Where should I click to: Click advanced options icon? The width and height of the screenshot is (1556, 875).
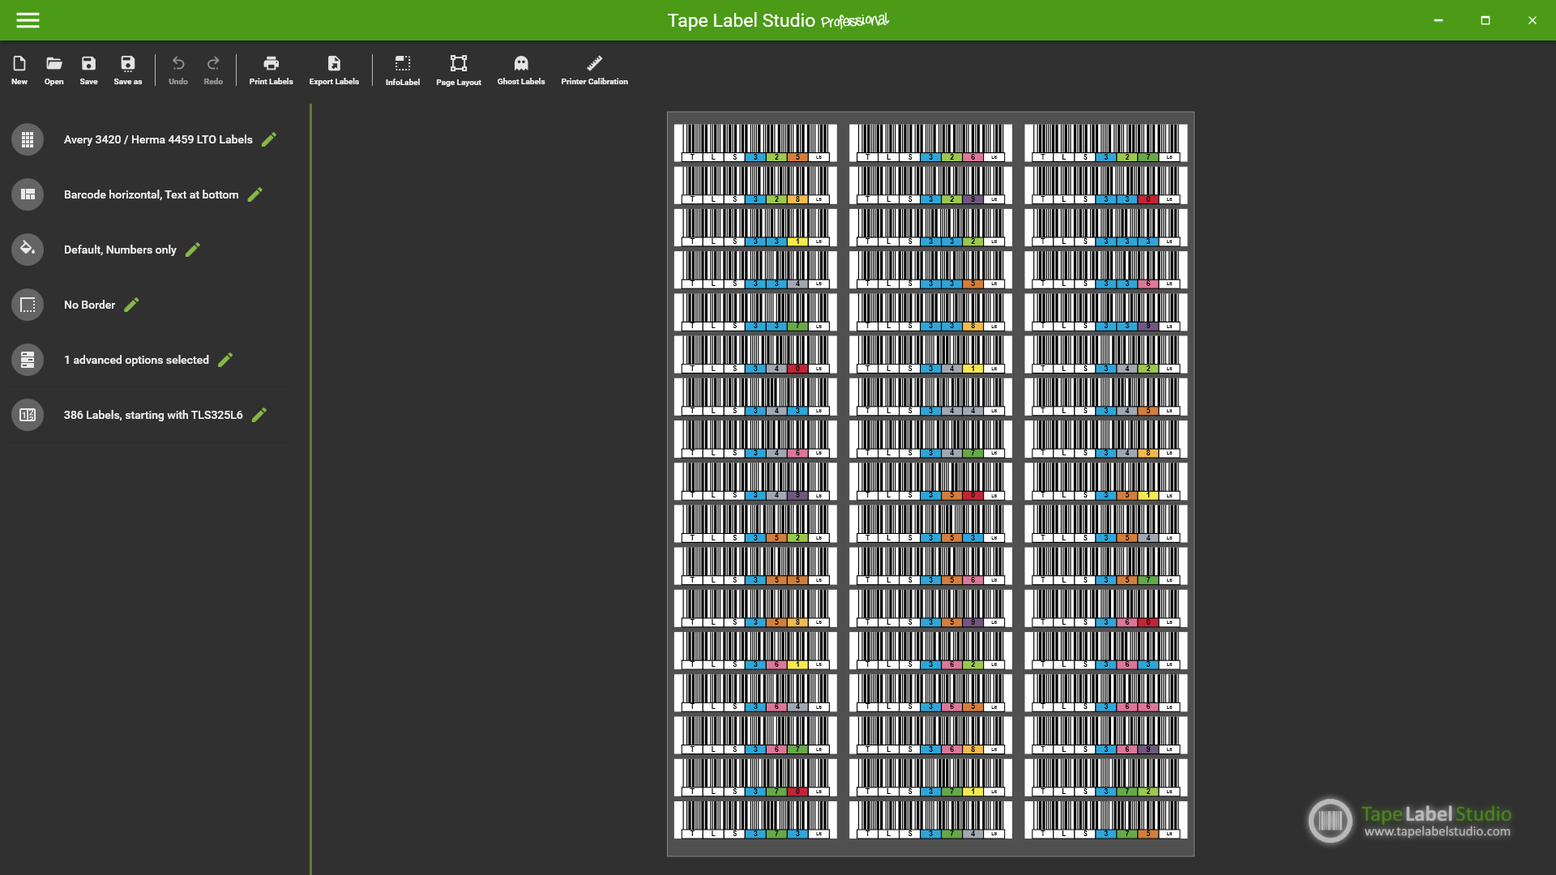click(28, 360)
